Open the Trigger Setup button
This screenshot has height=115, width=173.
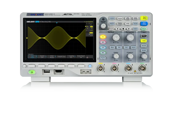144,36
